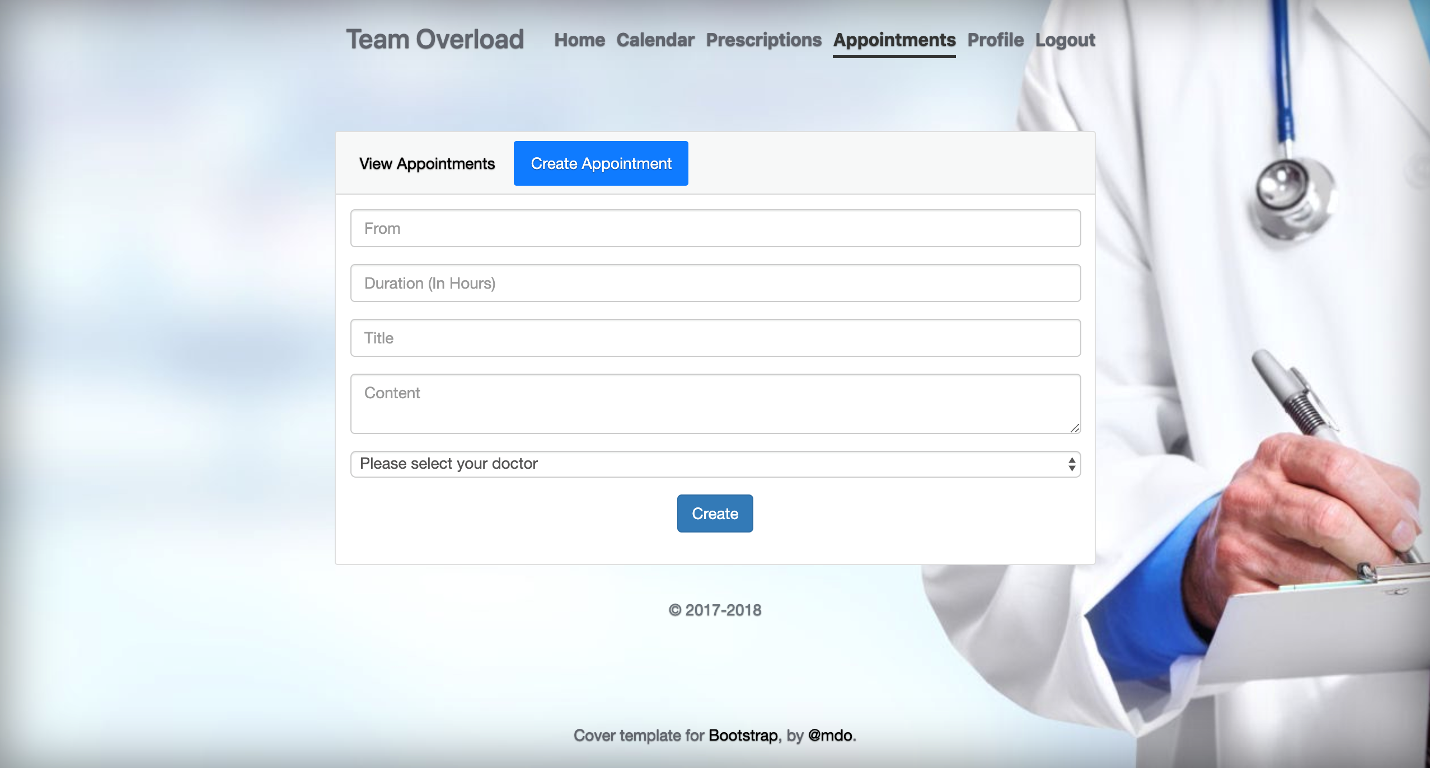Log out via Logout link

coord(1065,40)
